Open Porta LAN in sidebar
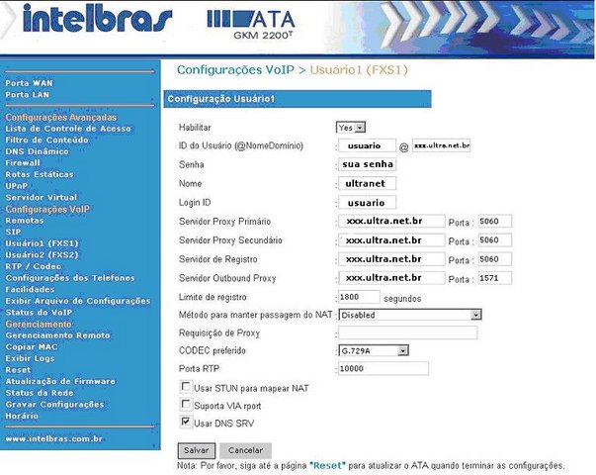The image size is (596, 475). (x=28, y=94)
